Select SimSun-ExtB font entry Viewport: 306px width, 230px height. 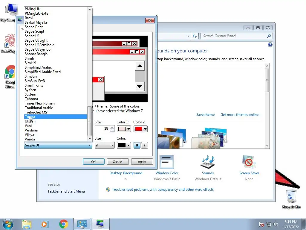point(55,81)
